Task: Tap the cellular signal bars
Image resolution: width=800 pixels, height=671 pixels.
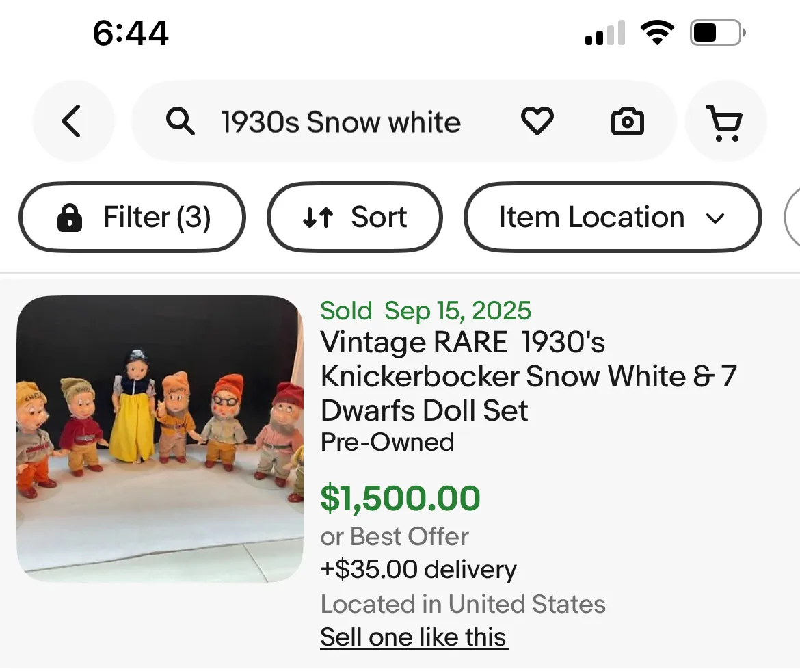Action: point(605,33)
